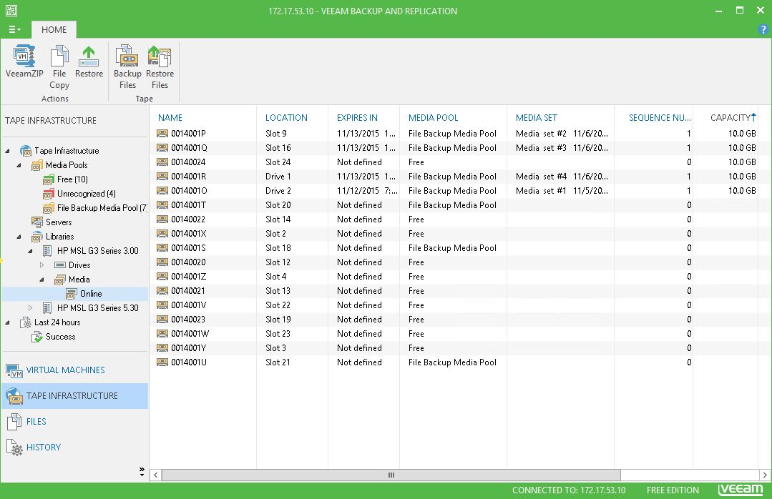Click the VeeamZIP ribbon icon

pyautogui.click(x=24, y=56)
